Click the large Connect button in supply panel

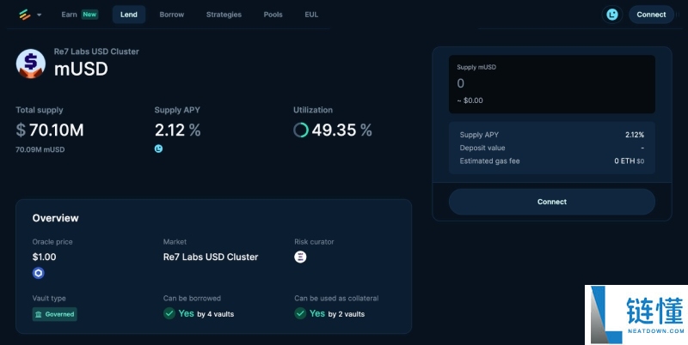(x=552, y=202)
